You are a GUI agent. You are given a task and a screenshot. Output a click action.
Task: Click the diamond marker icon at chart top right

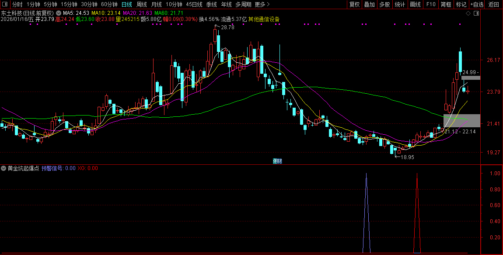click(468, 14)
